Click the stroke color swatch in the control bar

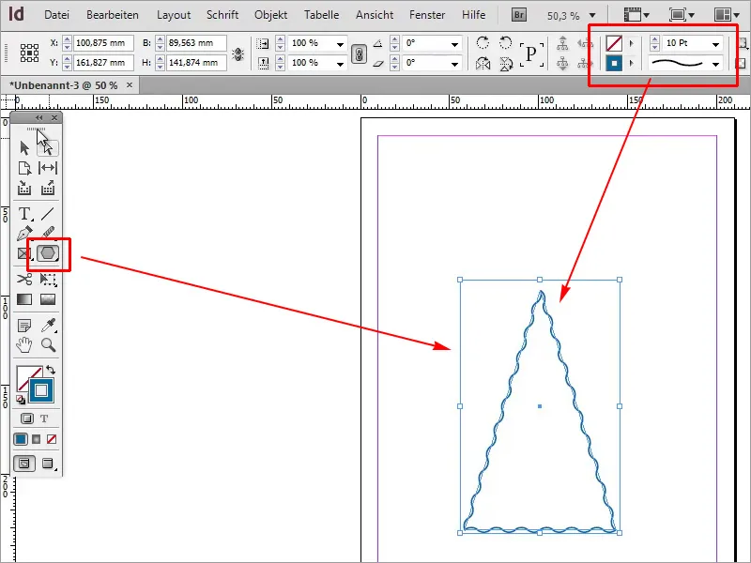616,63
